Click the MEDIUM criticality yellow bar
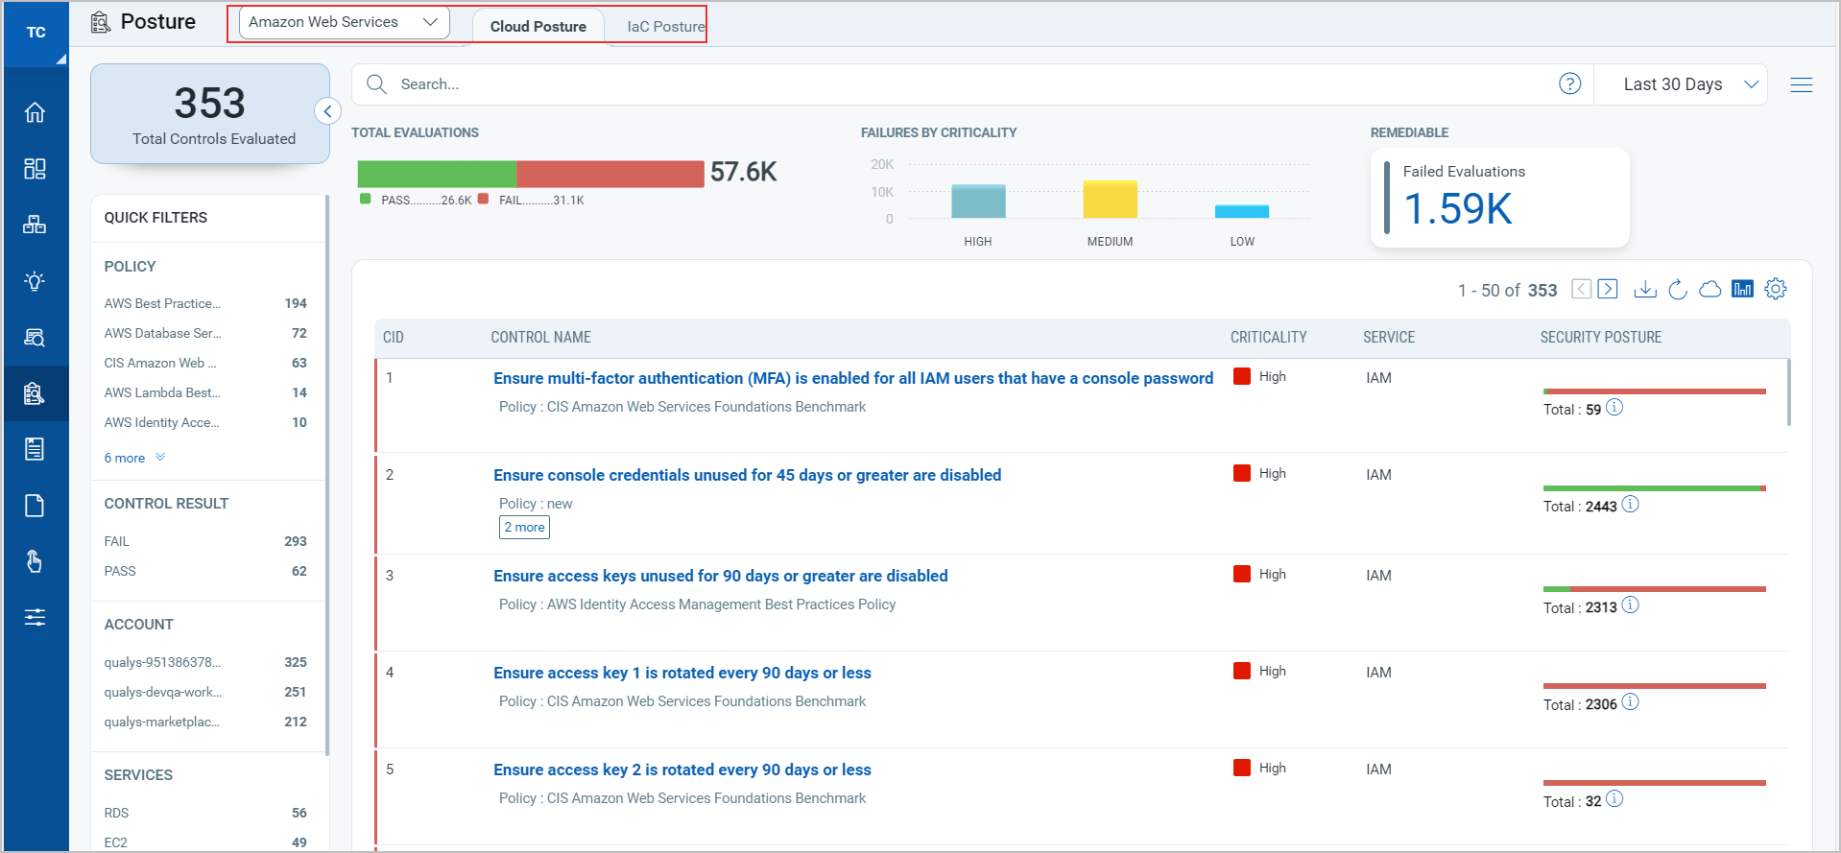The width and height of the screenshot is (1841, 853). pos(1111,200)
